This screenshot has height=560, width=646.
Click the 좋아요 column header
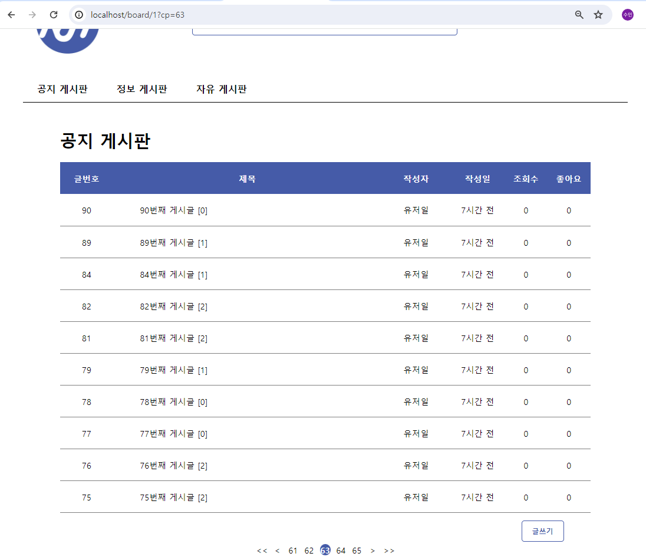tap(569, 179)
